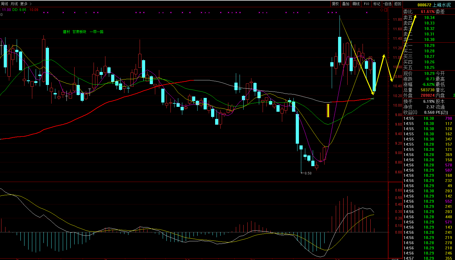Switch to 周线 weekly chart

point(4,4)
